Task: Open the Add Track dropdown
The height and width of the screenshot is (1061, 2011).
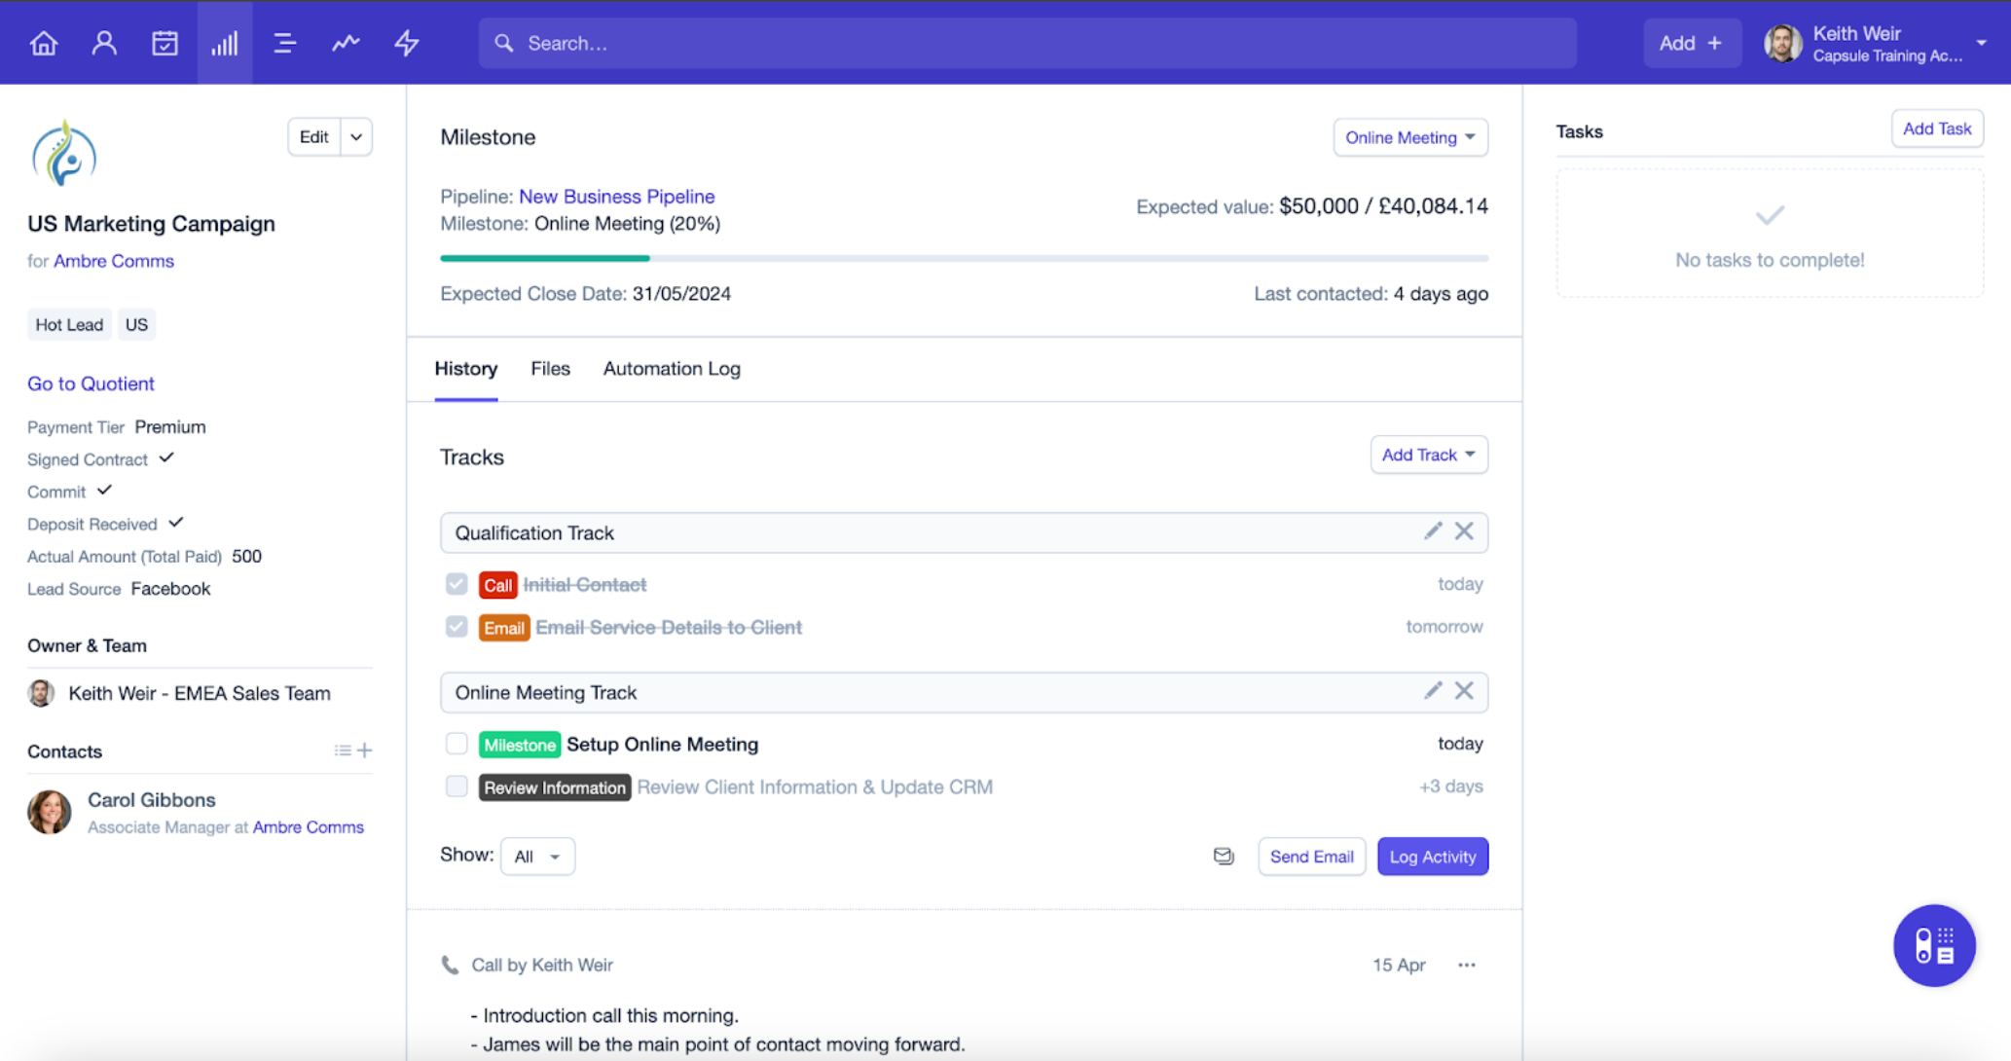Action: [x=1429, y=455]
